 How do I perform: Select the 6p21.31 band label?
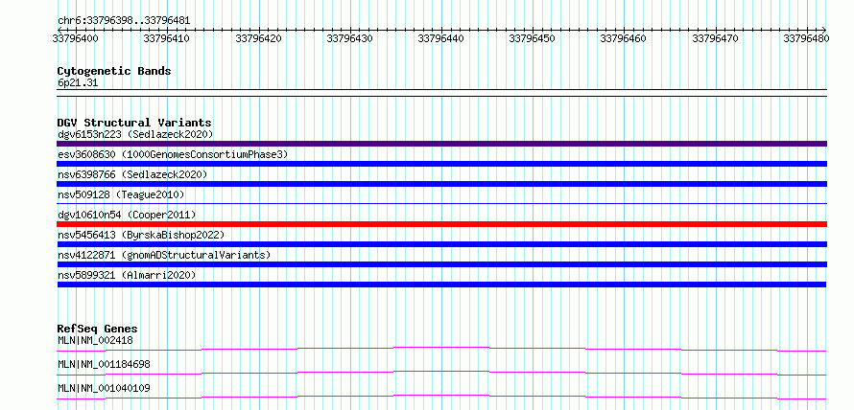tap(78, 83)
